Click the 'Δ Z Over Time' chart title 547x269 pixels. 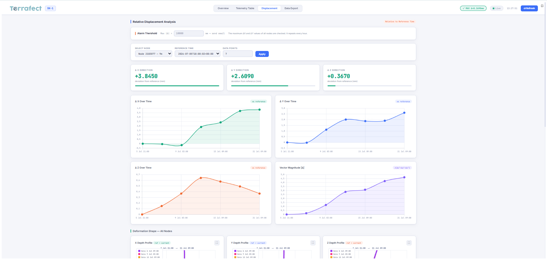143,168
